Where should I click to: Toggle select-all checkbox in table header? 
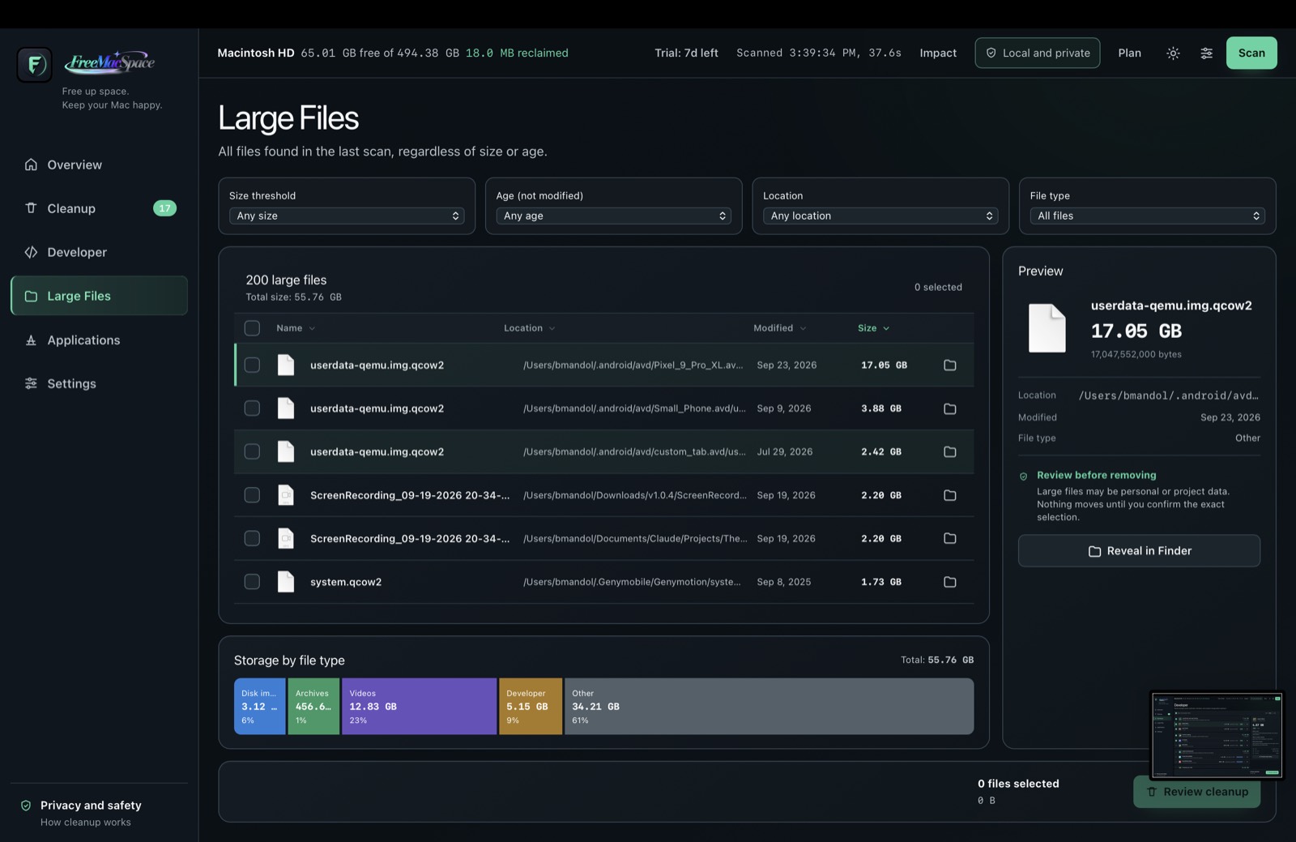252,328
